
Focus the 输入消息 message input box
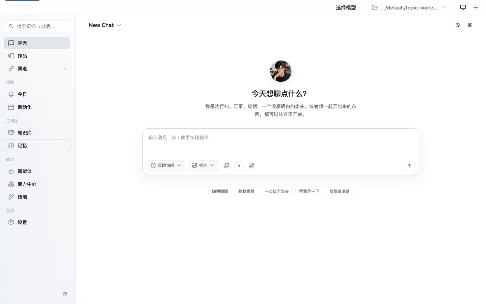click(x=281, y=143)
